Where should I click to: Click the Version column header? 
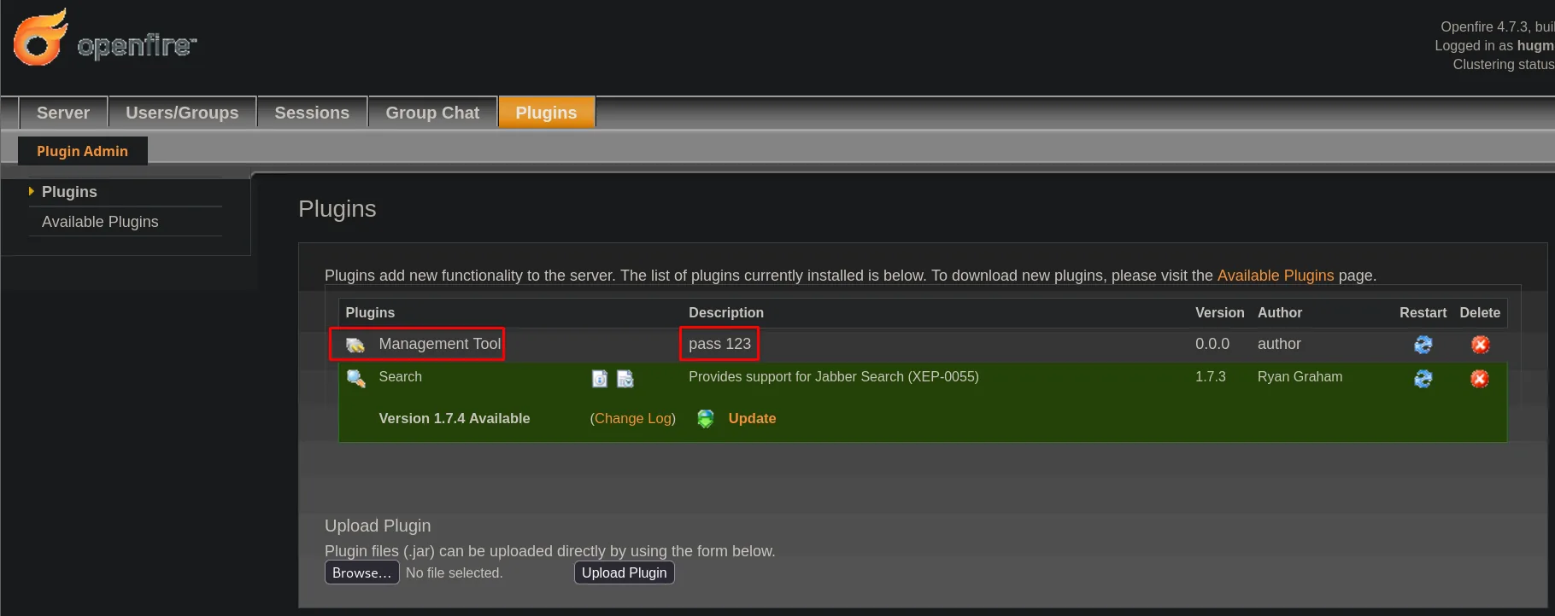[1219, 313]
